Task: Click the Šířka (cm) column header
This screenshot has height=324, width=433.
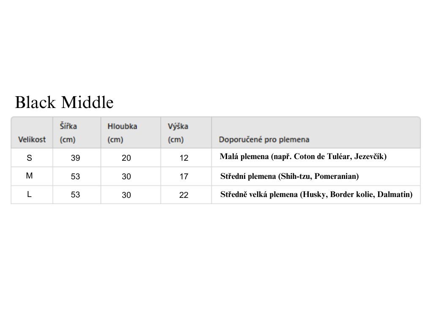Action: [68, 132]
